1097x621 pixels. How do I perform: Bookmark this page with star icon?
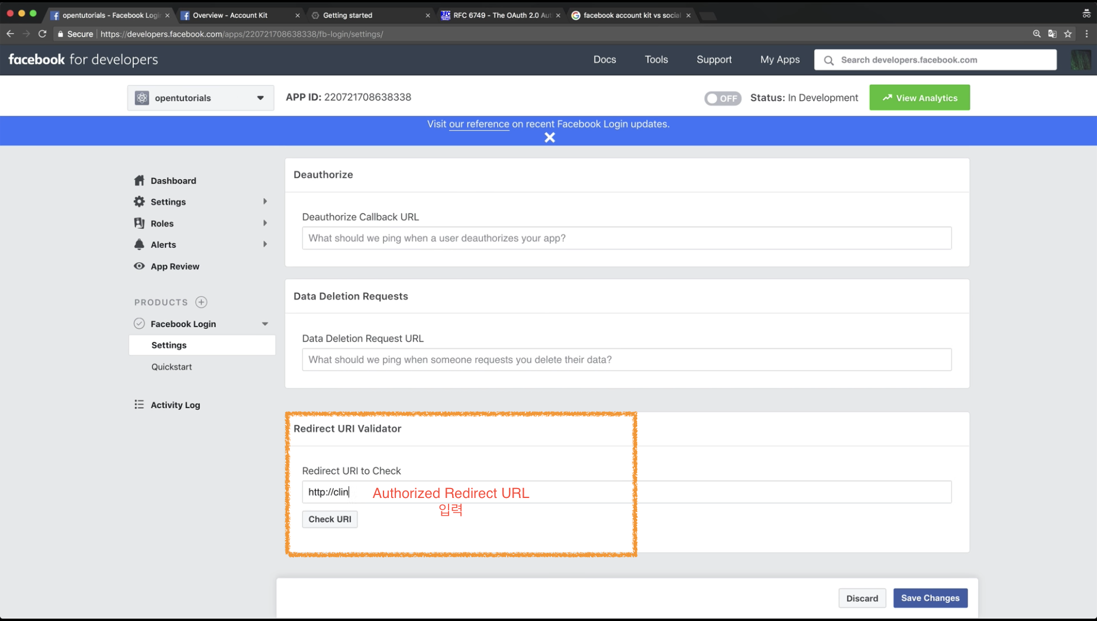tap(1068, 34)
